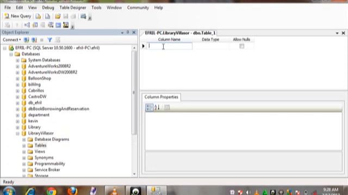Click the Stop icon in Object Explorer toolbar
The height and width of the screenshot is (195, 348).
pos(42,40)
